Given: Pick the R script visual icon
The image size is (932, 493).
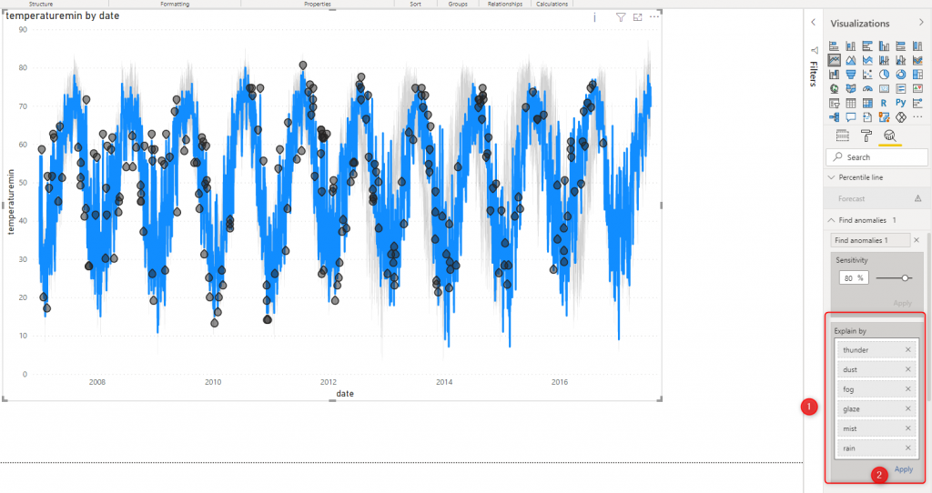Looking at the screenshot, I should click(884, 103).
